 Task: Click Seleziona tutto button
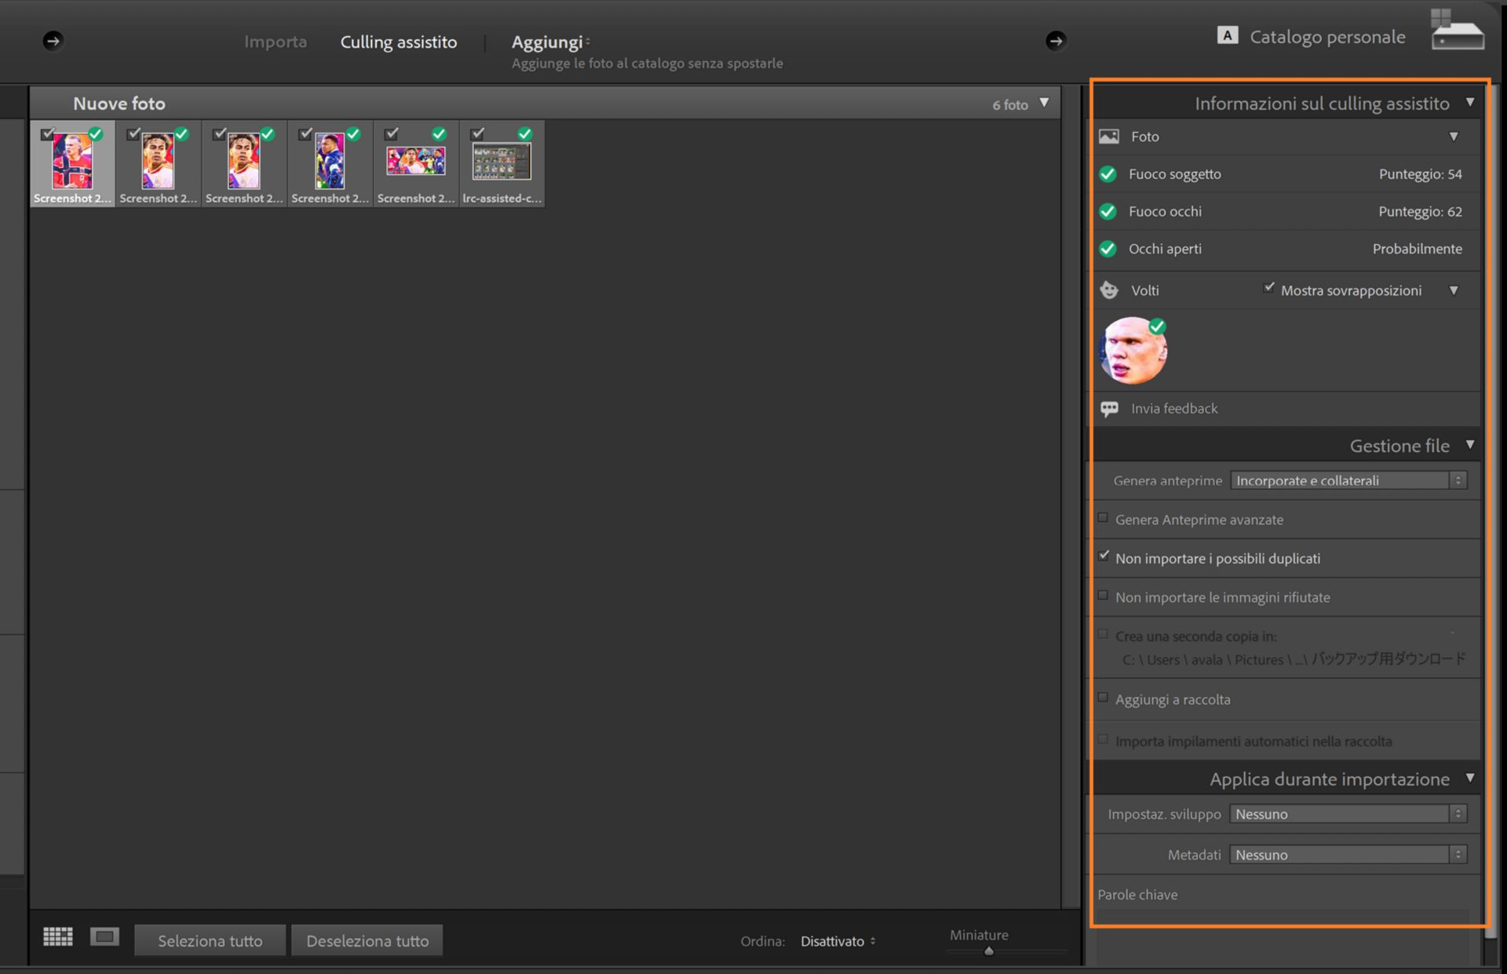[210, 940]
